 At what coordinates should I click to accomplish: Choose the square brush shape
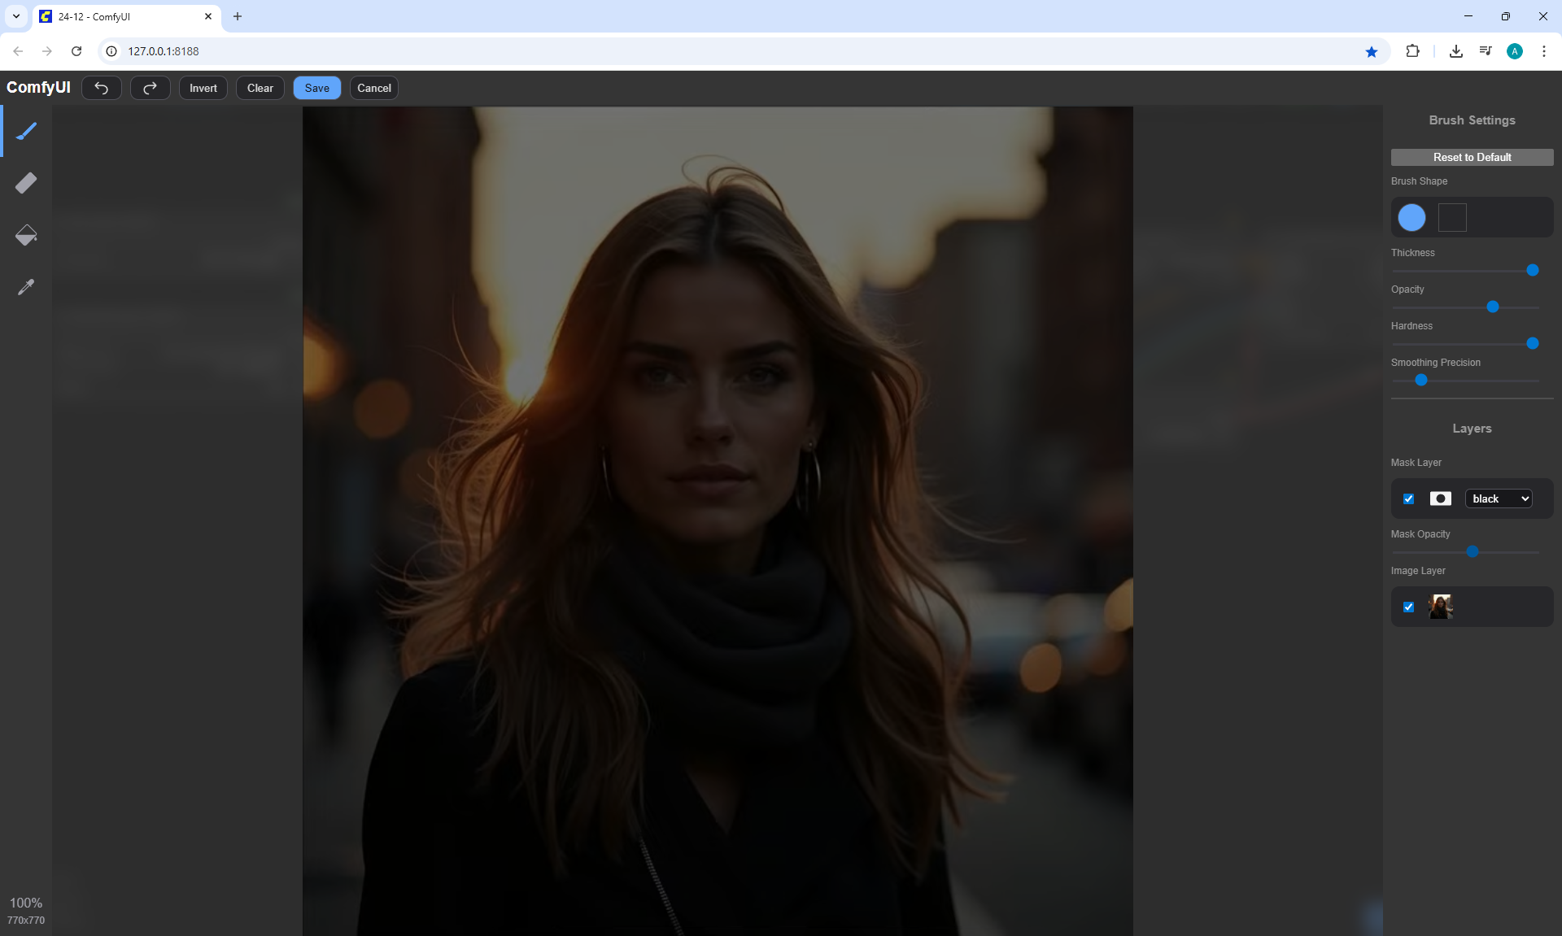click(x=1452, y=217)
